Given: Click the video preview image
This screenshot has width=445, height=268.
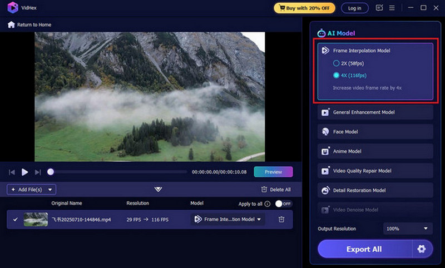Looking at the screenshot, I should (x=150, y=97).
